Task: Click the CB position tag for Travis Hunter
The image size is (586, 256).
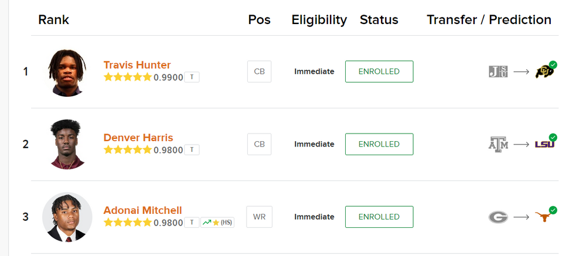Action: coord(259,71)
